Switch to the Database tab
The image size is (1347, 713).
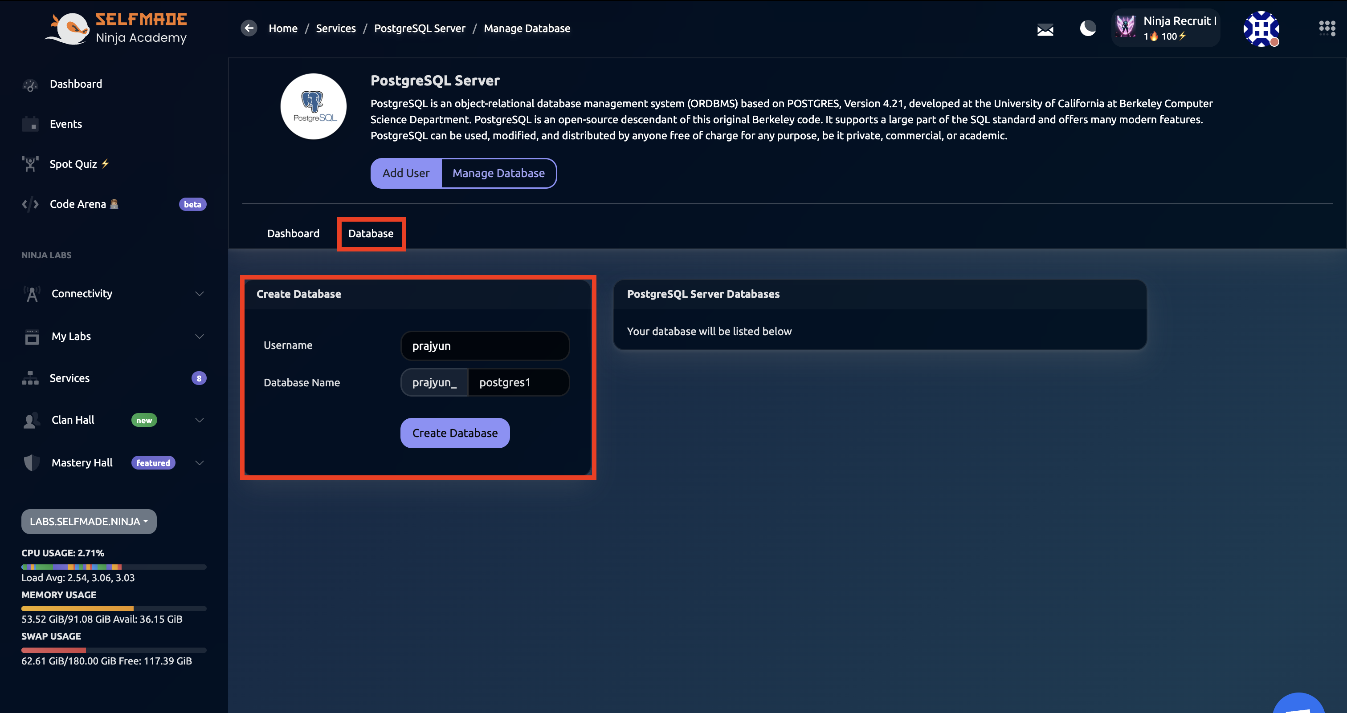click(371, 234)
